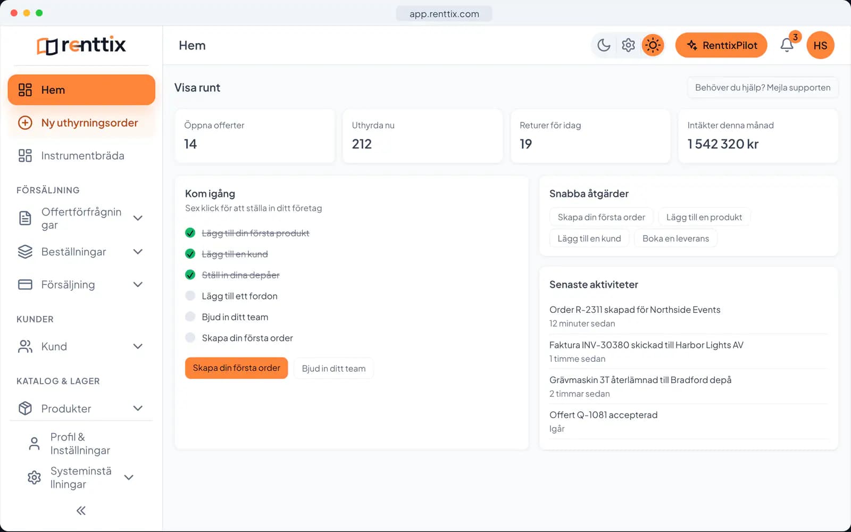Click Bjud in ditt team button
Screen dimensions: 851x532
click(333, 368)
